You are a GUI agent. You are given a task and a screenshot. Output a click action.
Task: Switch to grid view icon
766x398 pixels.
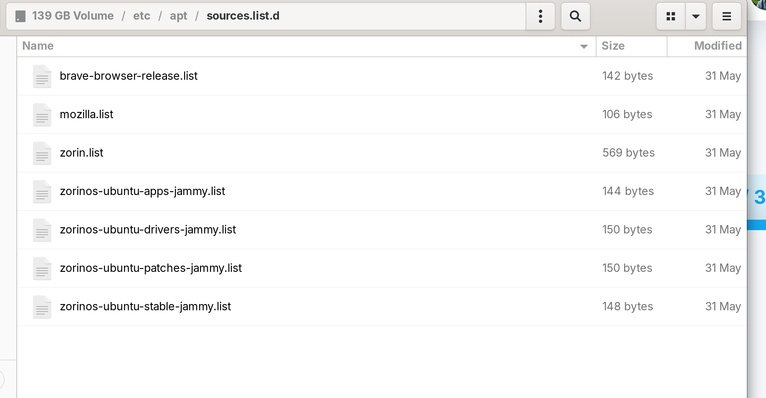point(671,16)
